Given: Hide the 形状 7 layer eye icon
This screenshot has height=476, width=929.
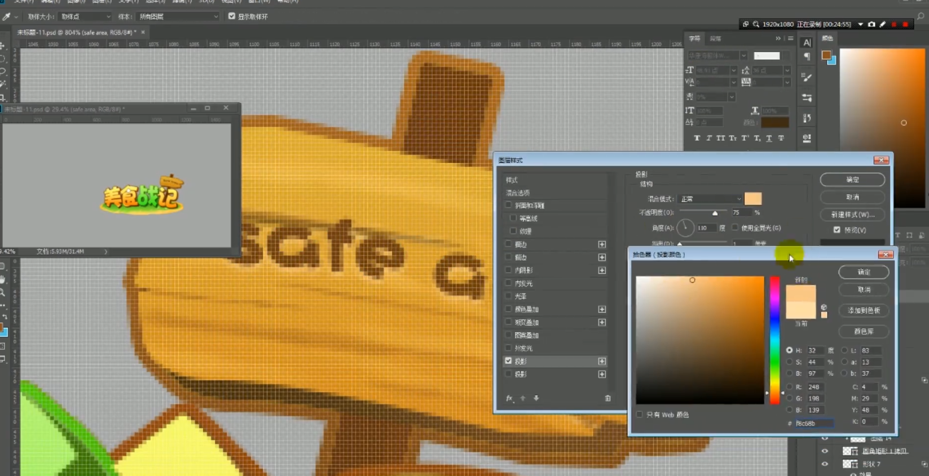Looking at the screenshot, I should pos(825,464).
